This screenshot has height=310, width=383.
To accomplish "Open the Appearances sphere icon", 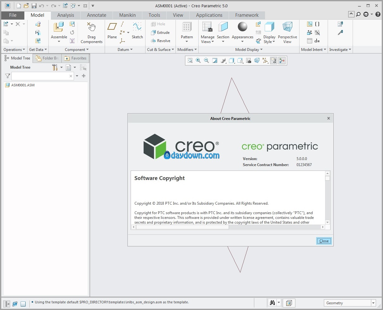I will [x=242, y=28].
